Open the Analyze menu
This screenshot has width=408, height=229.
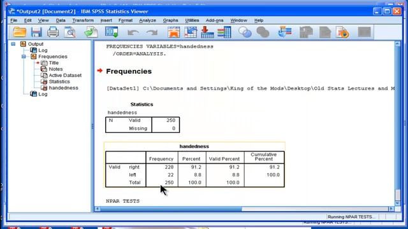point(147,20)
